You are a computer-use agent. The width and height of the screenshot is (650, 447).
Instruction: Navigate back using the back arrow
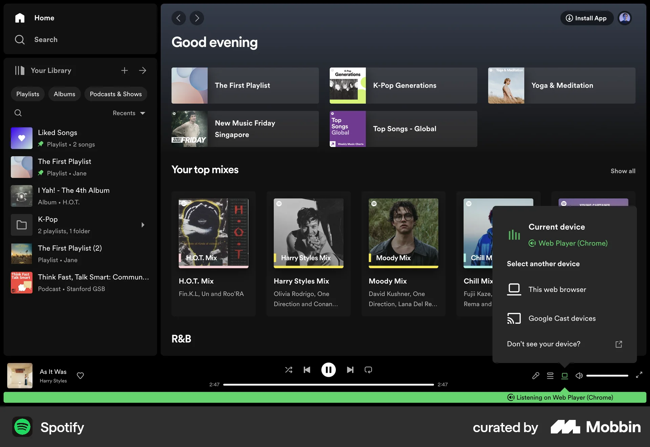tap(179, 18)
